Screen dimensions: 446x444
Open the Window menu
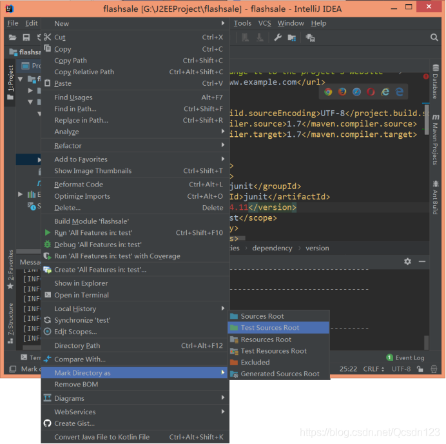tap(291, 23)
